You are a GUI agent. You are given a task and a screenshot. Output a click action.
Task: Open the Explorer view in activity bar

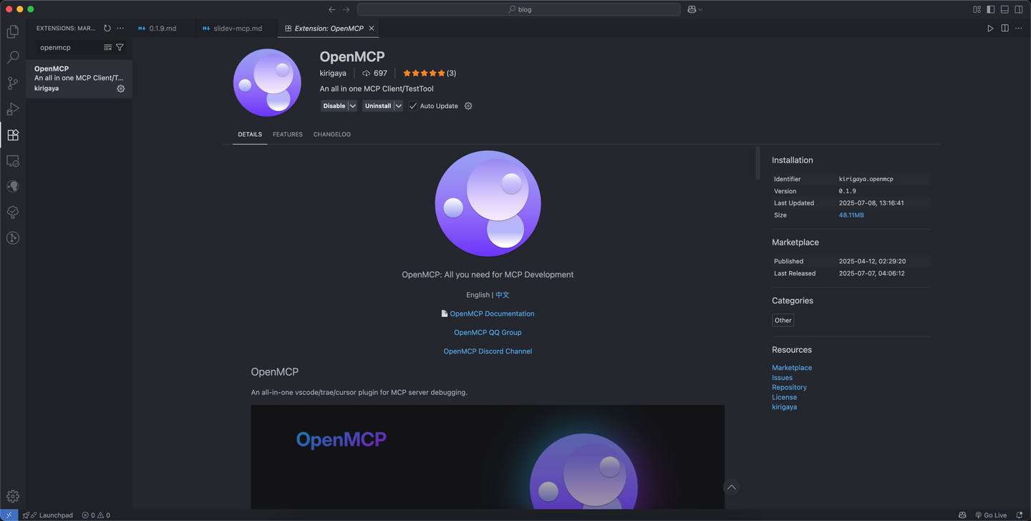[x=12, y=31]
